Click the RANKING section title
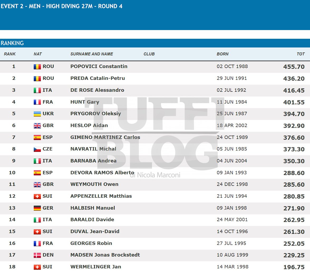 point(12,43)
